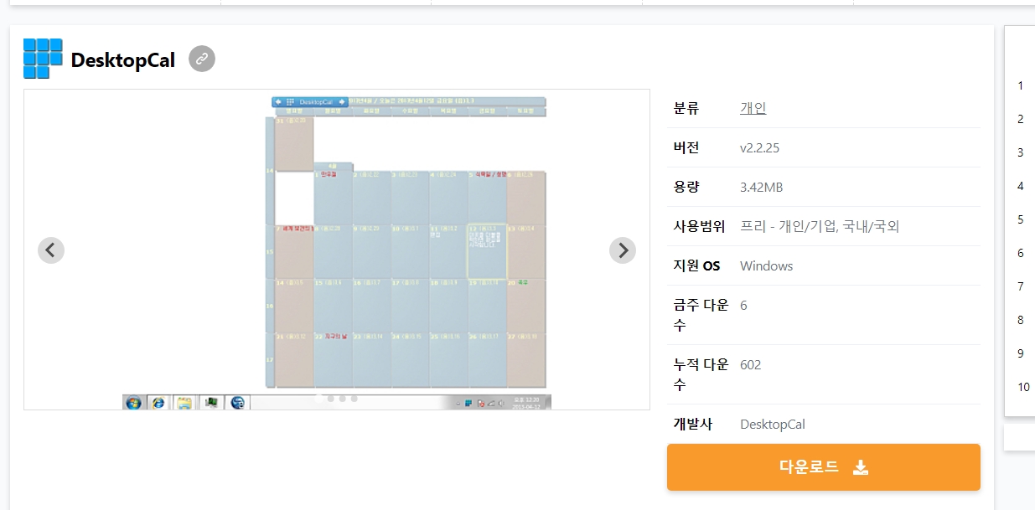Click the 개발사 label

point(693,424)
